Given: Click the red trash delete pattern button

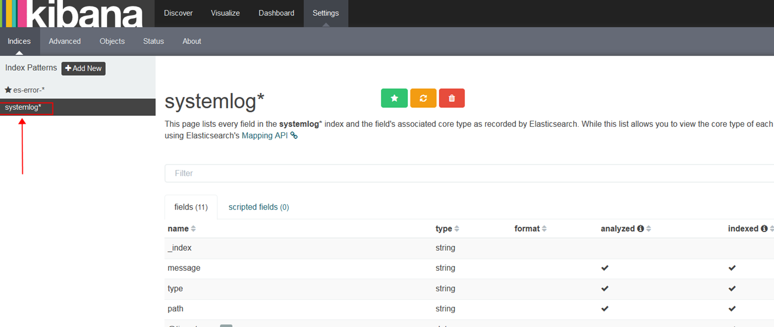Looking at the screenshot, I should 451,98.
